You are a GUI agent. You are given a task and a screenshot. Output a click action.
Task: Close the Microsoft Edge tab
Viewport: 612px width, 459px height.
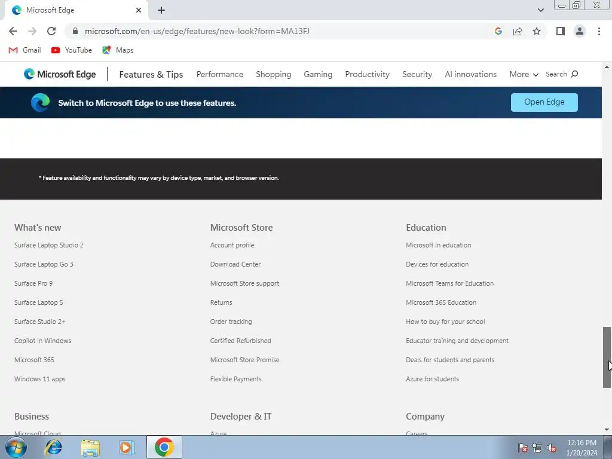point(139,10)
